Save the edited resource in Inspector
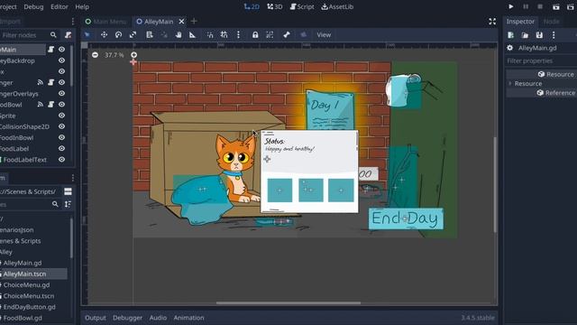Image resolution: width=577 pixels, height=325 pixels. pyautogui.click(x=539, y=35)
